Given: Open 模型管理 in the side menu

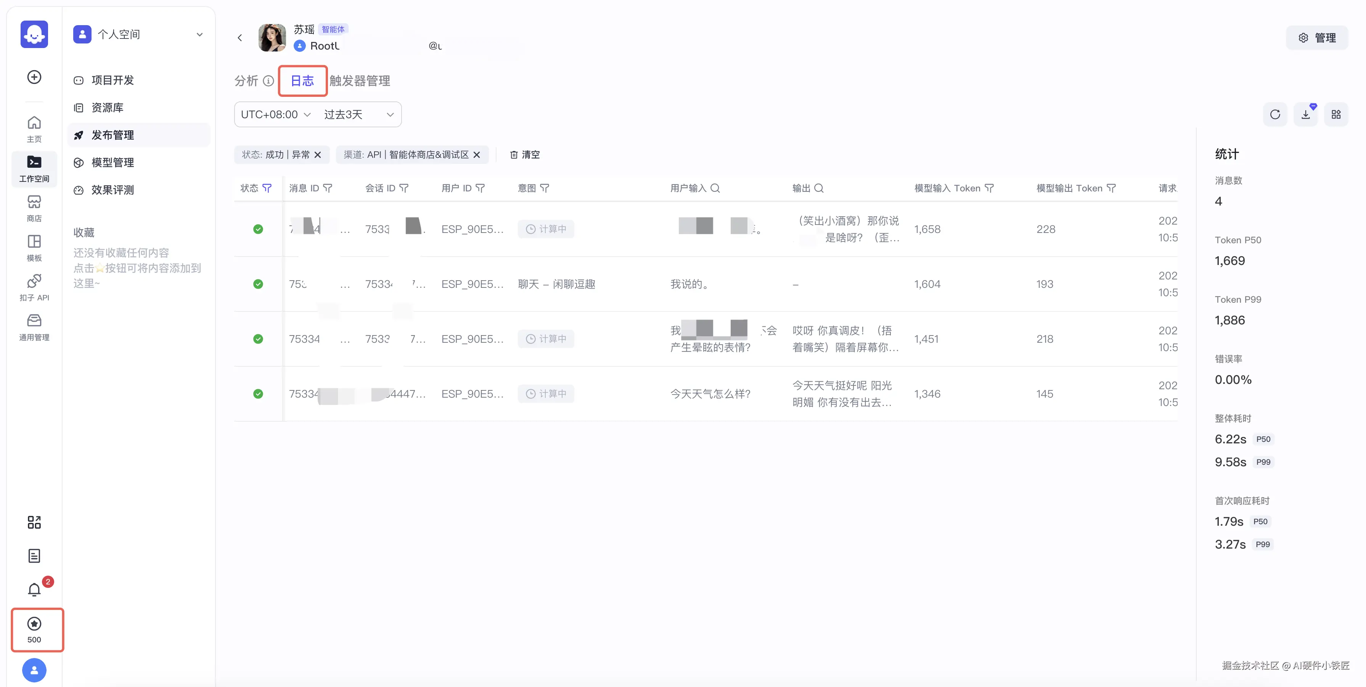Looking at the screenshot, I should 112,162.
